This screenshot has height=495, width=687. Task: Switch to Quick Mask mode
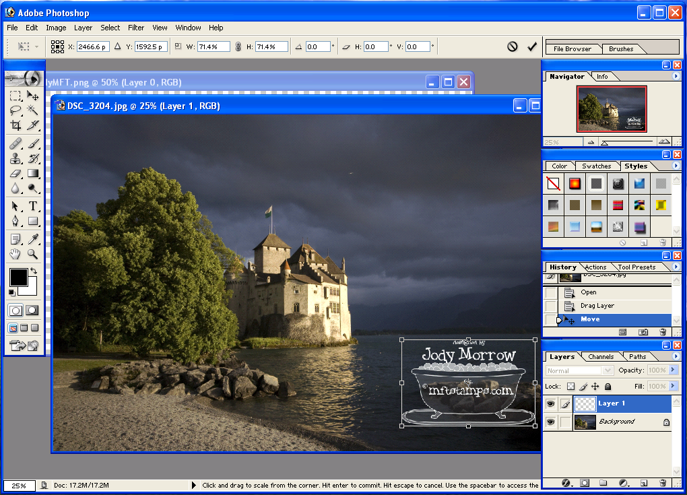(x=32, y=310)
